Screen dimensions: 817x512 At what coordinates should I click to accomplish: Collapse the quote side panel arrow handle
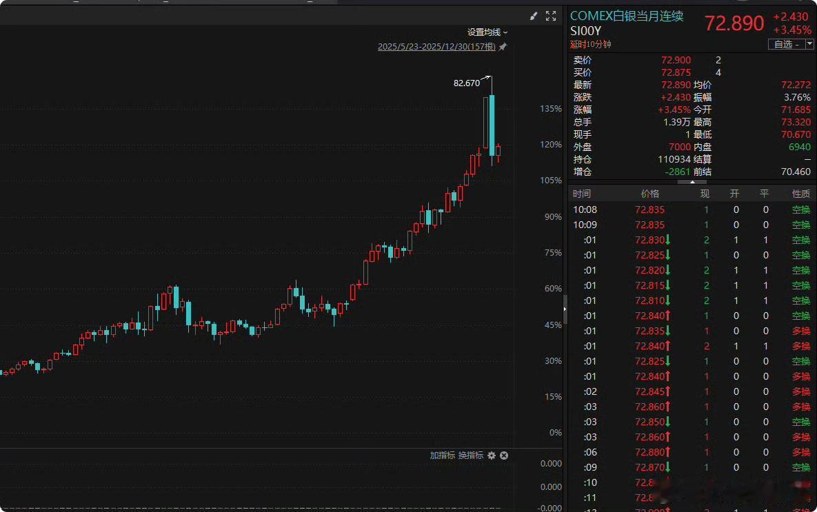pyautogui.click(x=565, y=309)
